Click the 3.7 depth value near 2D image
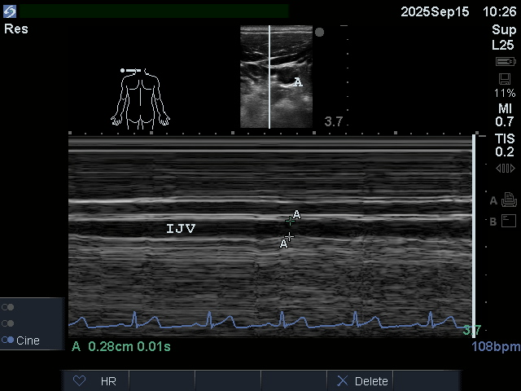 [x=333, y=121]
